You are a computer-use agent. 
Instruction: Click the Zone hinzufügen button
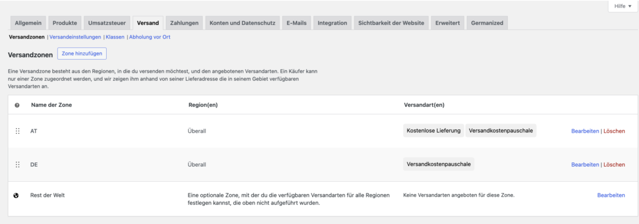[x=82, y=54]
